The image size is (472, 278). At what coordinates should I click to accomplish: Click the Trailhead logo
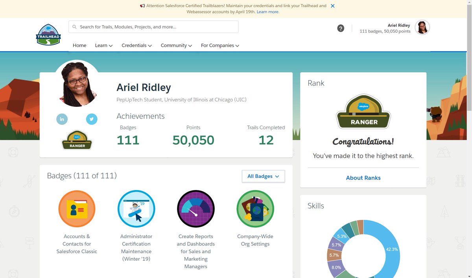48,35
